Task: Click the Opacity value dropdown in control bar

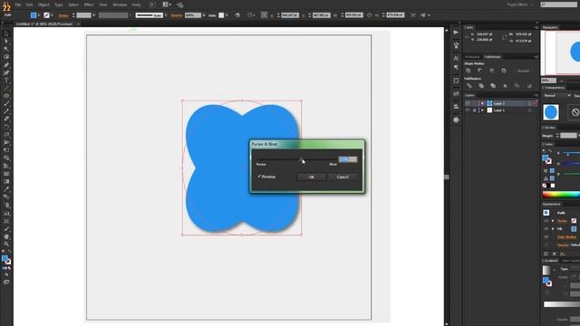Action: pyautogui.click(x=203, y=15)
